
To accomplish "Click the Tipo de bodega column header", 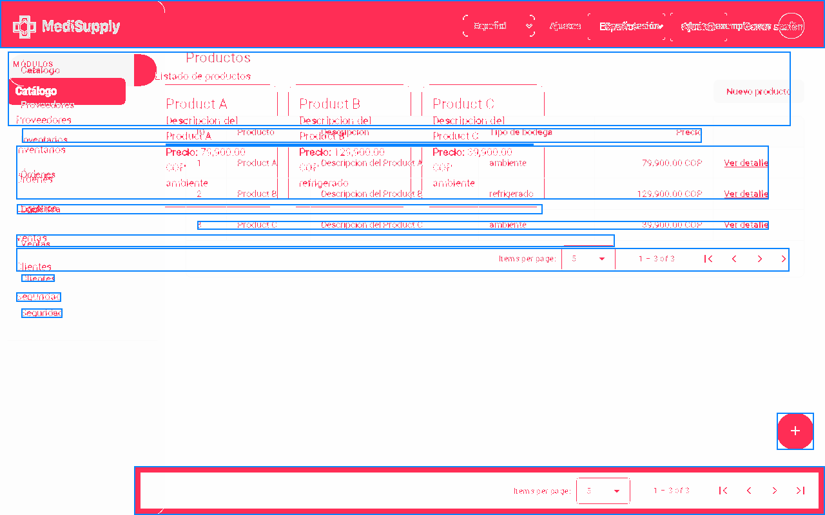I will 521,132.
